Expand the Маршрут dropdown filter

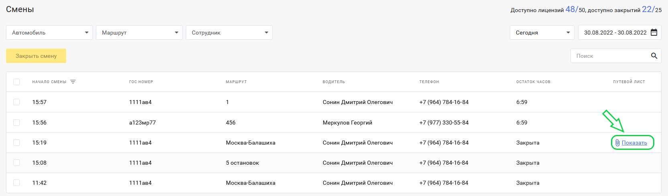[139, 33]
